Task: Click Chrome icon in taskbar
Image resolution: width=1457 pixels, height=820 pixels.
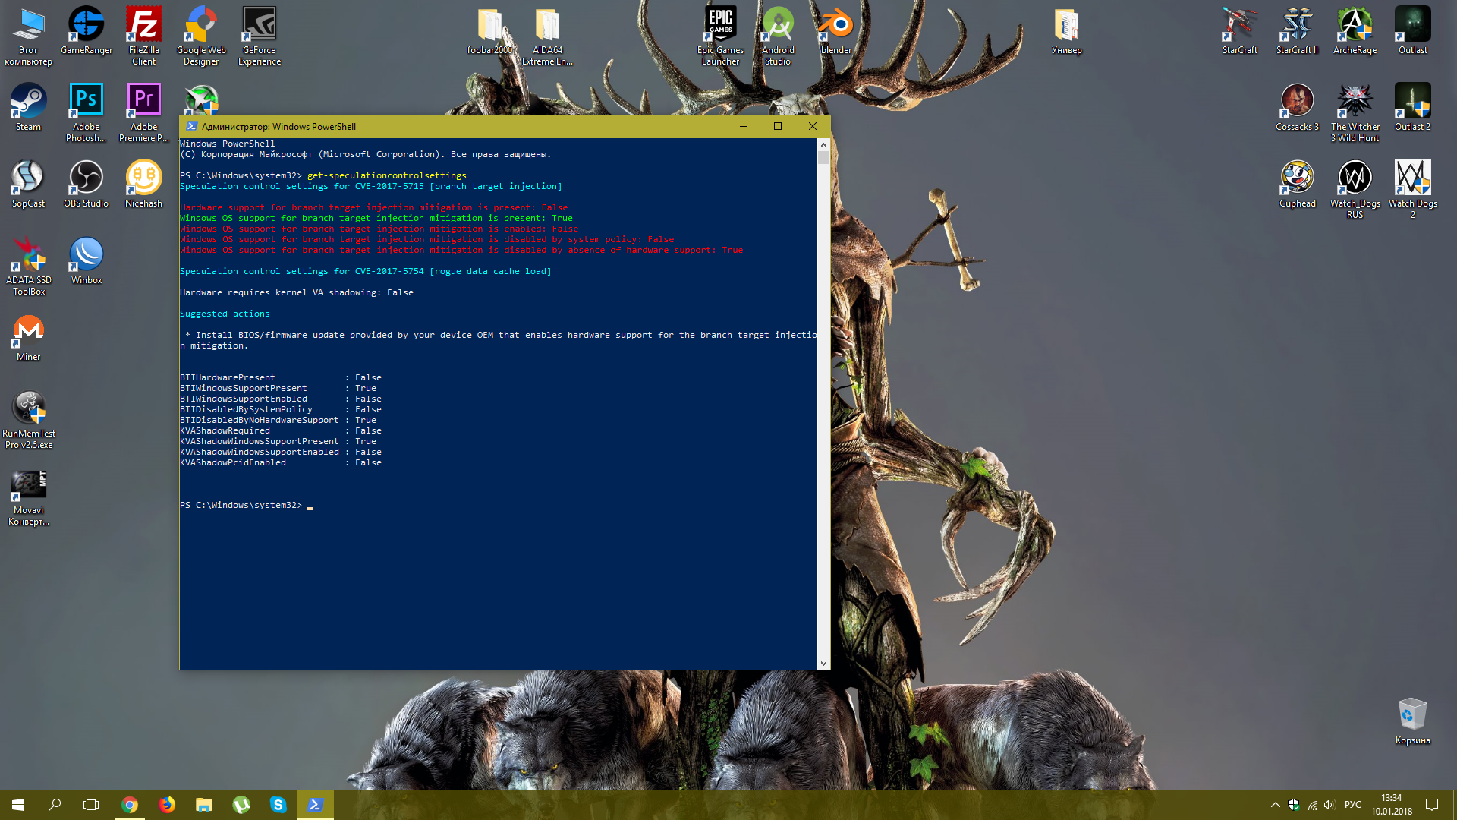Action: coord(130,805)
